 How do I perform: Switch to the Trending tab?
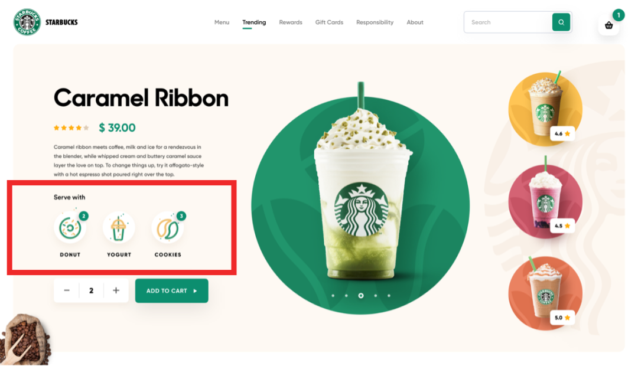(x=254, y=22)
